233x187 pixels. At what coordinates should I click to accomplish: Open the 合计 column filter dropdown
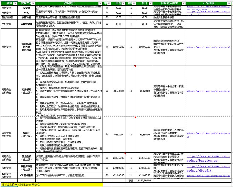click(x=150, y=3)
